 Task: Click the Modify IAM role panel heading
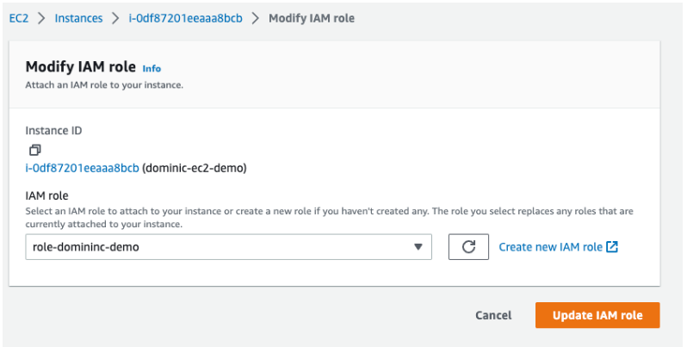coord(81,67)
